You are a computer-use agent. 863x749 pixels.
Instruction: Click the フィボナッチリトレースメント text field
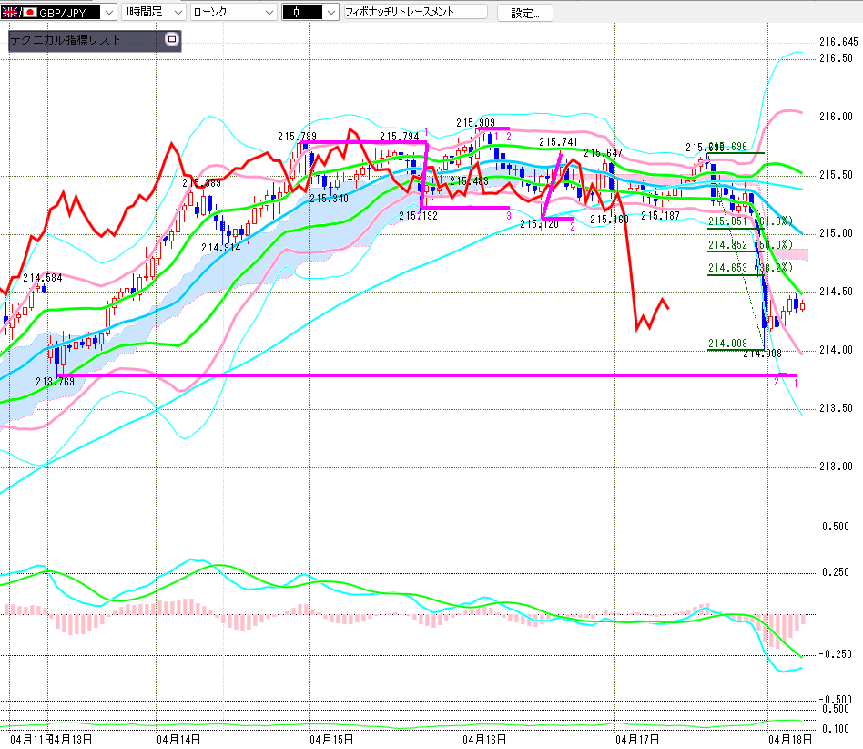414,13
